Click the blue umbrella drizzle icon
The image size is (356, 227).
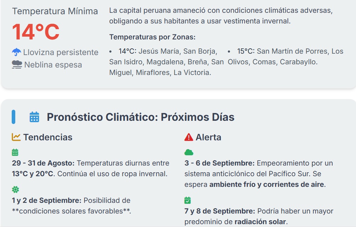coord(16,52)
